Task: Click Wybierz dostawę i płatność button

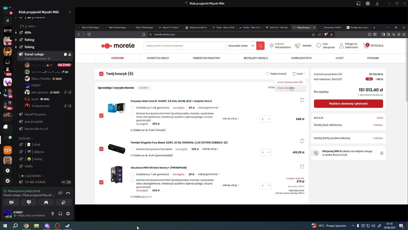Action: [348, 103]
